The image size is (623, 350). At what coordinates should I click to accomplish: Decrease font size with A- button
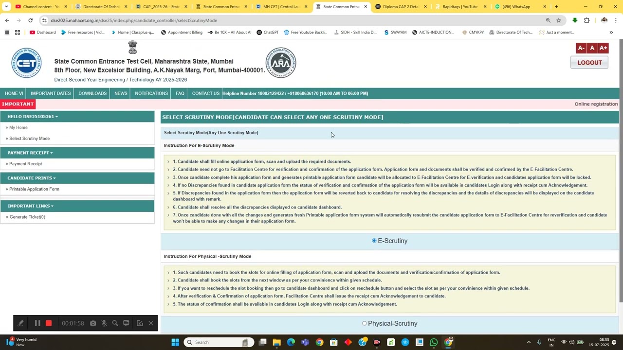(x=581, y=48)
